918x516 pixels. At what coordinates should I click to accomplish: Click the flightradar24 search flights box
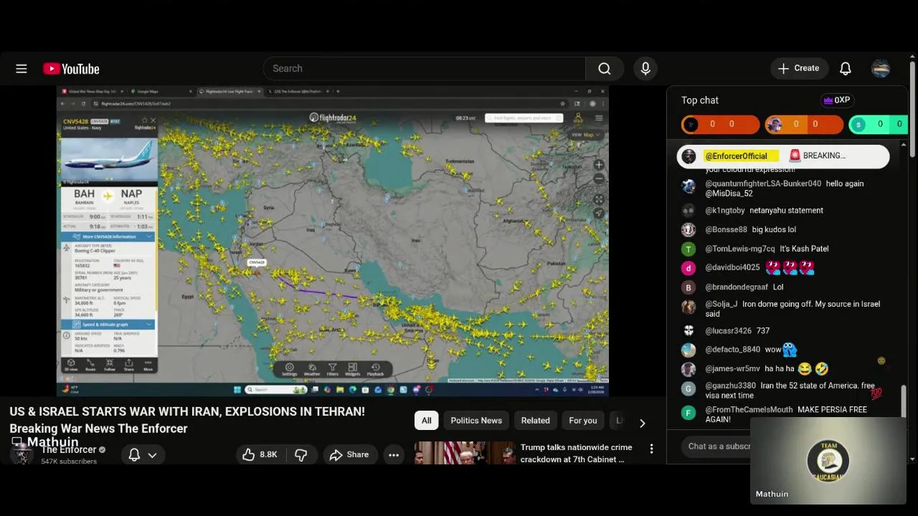click(x=524, y=118)
